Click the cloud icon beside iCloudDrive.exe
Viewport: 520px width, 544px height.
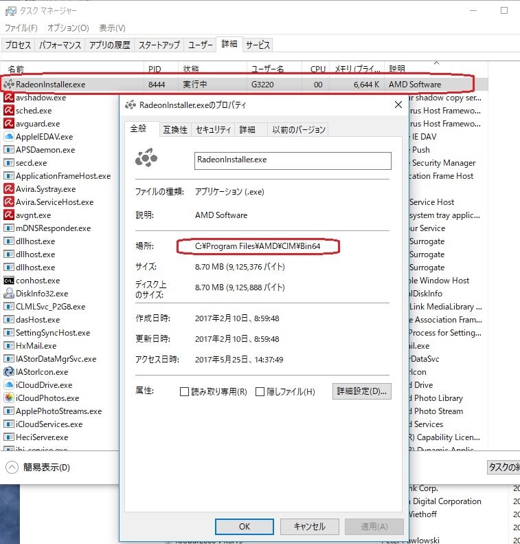pos(9,384)
